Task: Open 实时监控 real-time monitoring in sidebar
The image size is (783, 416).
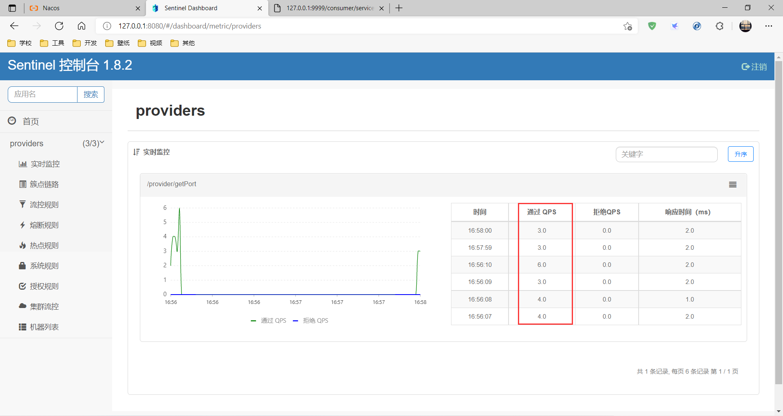Action: (x=40, y=164)
